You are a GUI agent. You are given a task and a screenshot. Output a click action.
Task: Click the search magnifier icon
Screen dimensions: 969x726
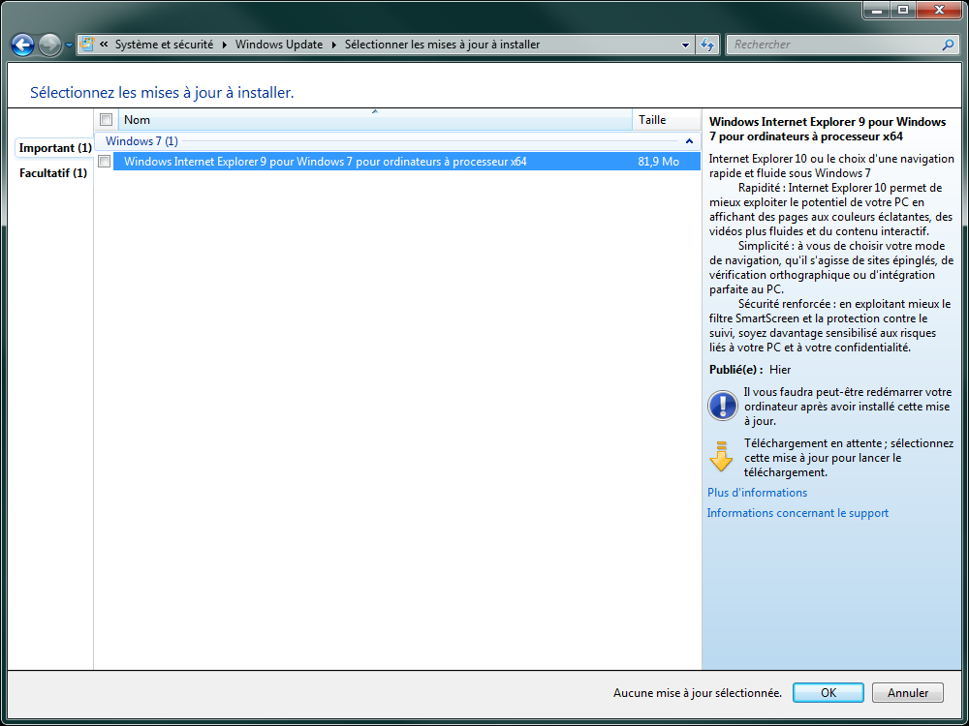[948, 45]
